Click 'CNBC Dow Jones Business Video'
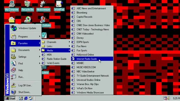This screenshot has height=101, width=180. tap(92, 25)
